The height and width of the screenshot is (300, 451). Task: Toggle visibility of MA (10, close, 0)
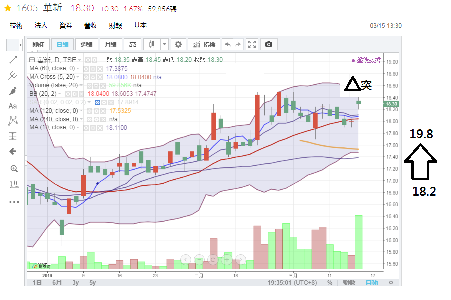[86, 128]
